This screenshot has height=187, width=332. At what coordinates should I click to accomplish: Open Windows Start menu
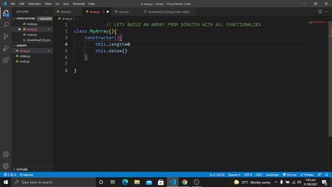point(6,182)
